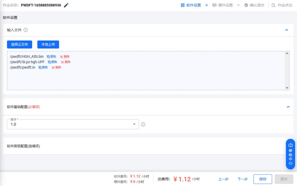Click the 选择云文件 button
This screenshot has width=297, height=186.
coord(19,44)
